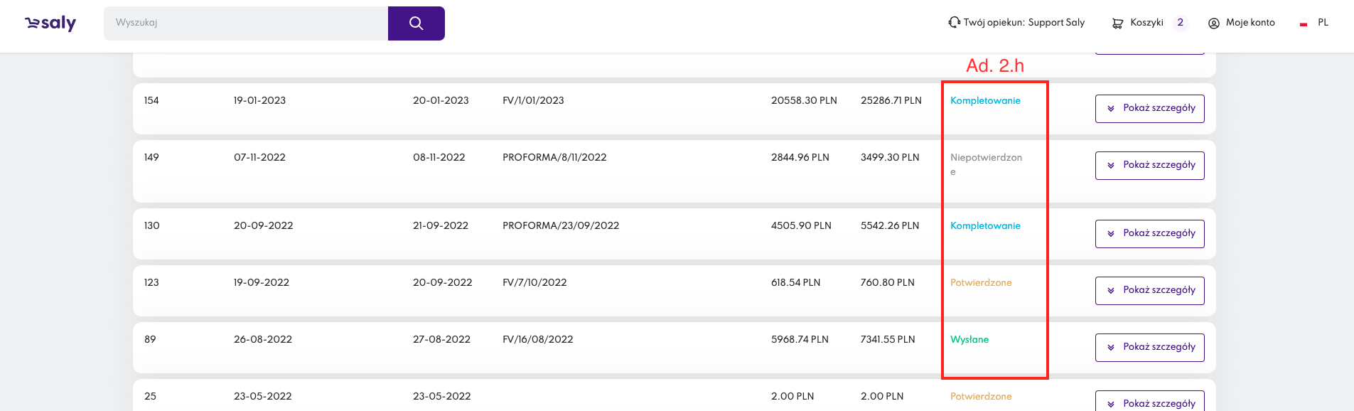This screenshot has height=411, width=1354.
Task: Expand order 123 details
Action: pos(1149,291)
